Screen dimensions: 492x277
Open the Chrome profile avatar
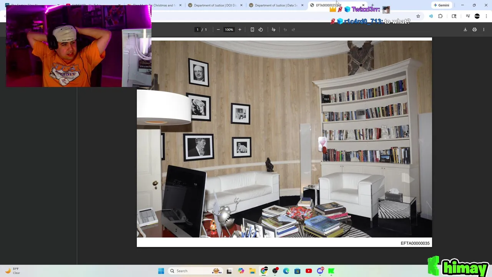[477, 16]
